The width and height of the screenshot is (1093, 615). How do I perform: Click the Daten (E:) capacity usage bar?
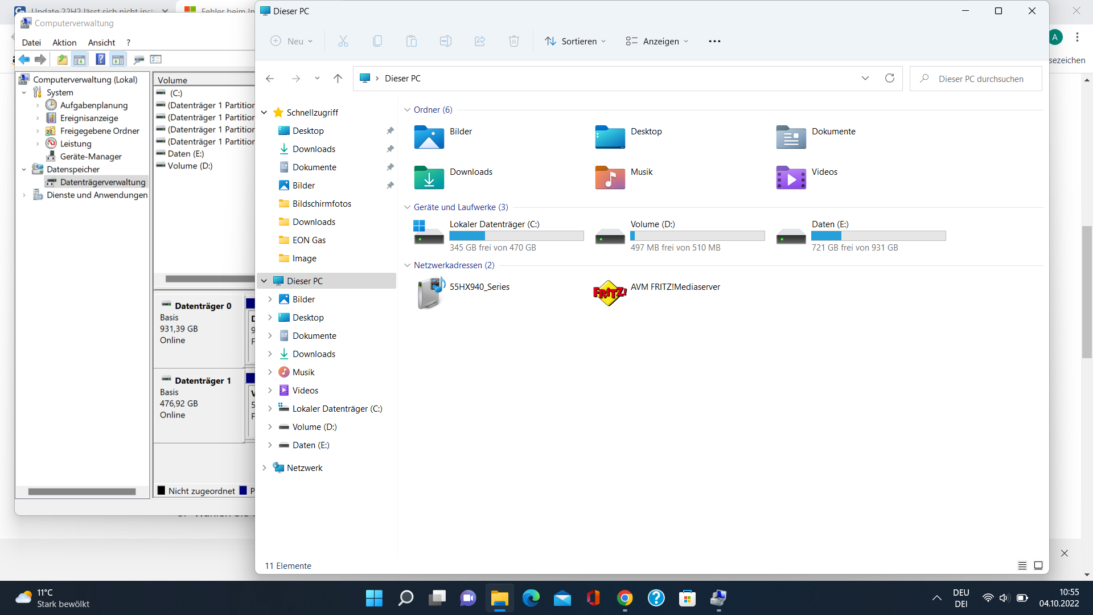tap(878, 236)
